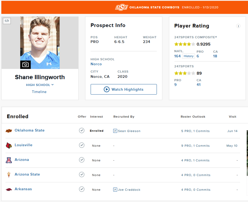Open the Norco high school link
This screenshot has width=248, height=202.
[x=96, y=64]
